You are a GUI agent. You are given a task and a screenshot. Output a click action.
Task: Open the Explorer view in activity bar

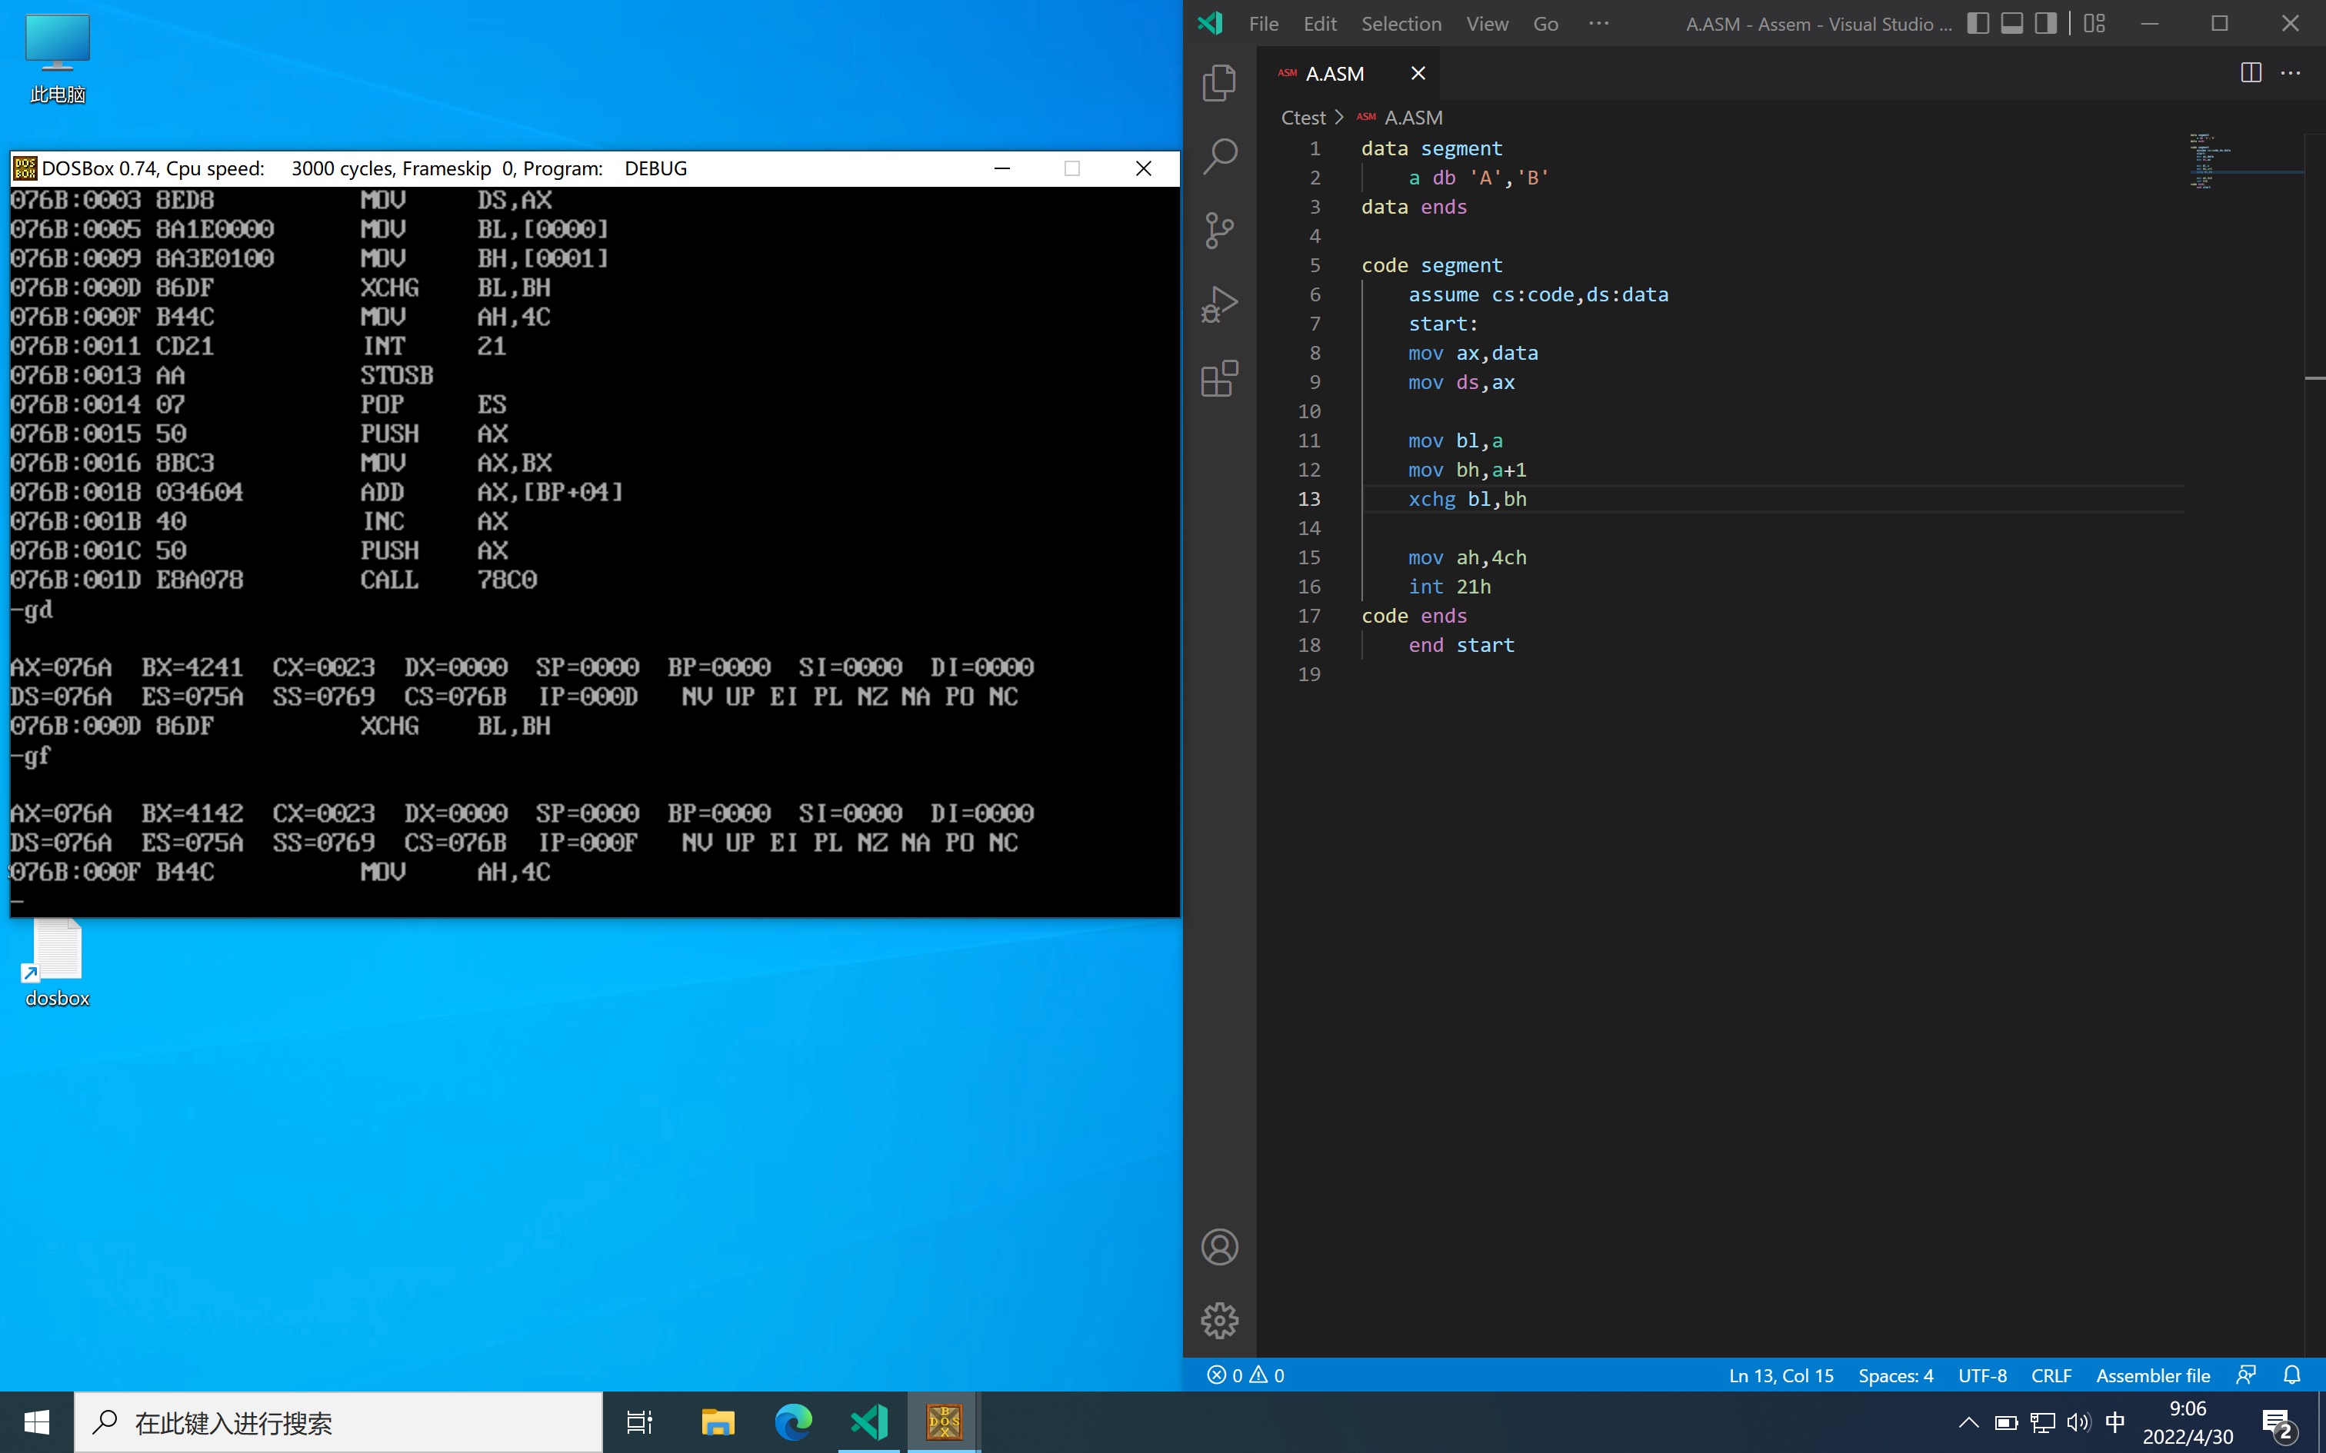pyautogui.click(x=1218, y=83)
